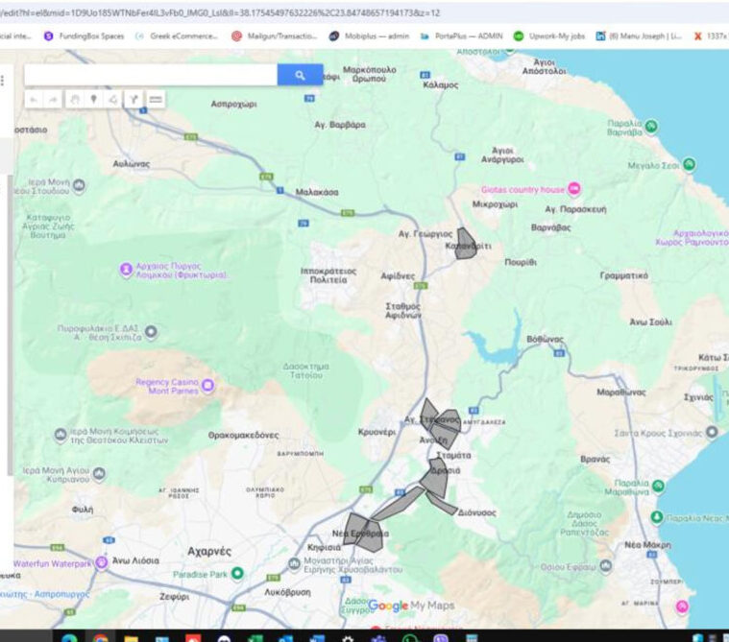
Task: Click the blue search magnifier button
Action: click(300, 75)
